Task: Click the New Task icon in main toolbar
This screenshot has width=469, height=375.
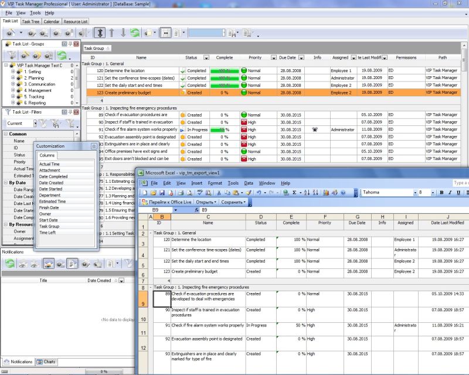Action: [x=11, y=33]
